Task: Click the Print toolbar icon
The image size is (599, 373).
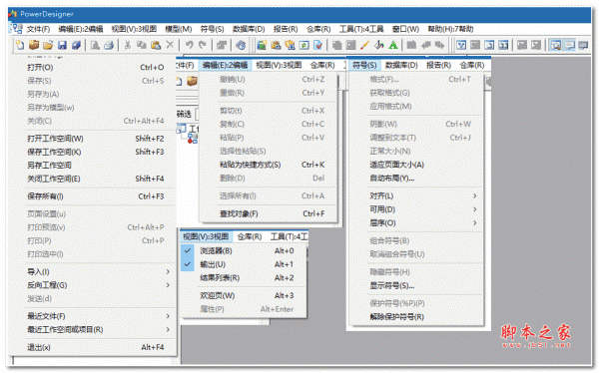Action: coord(109,45)
